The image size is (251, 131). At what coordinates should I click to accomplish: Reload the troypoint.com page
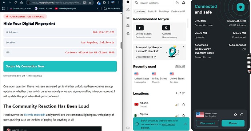(16, 3)
